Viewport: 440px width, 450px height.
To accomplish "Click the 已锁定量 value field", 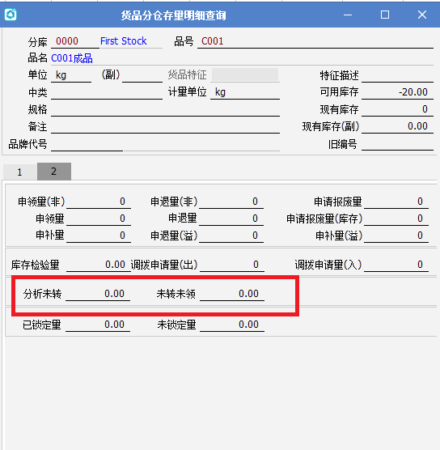I will 98,325.
